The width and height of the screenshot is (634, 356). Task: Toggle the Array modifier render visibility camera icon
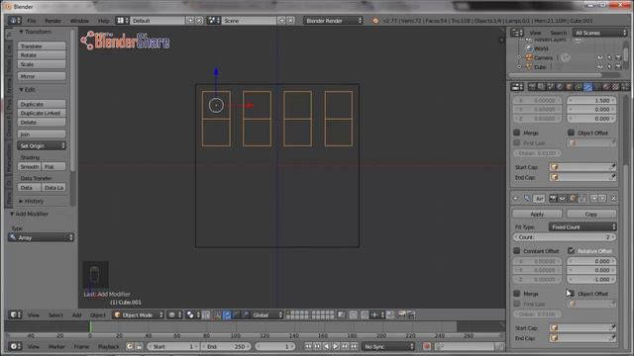(x=553, y=198)
